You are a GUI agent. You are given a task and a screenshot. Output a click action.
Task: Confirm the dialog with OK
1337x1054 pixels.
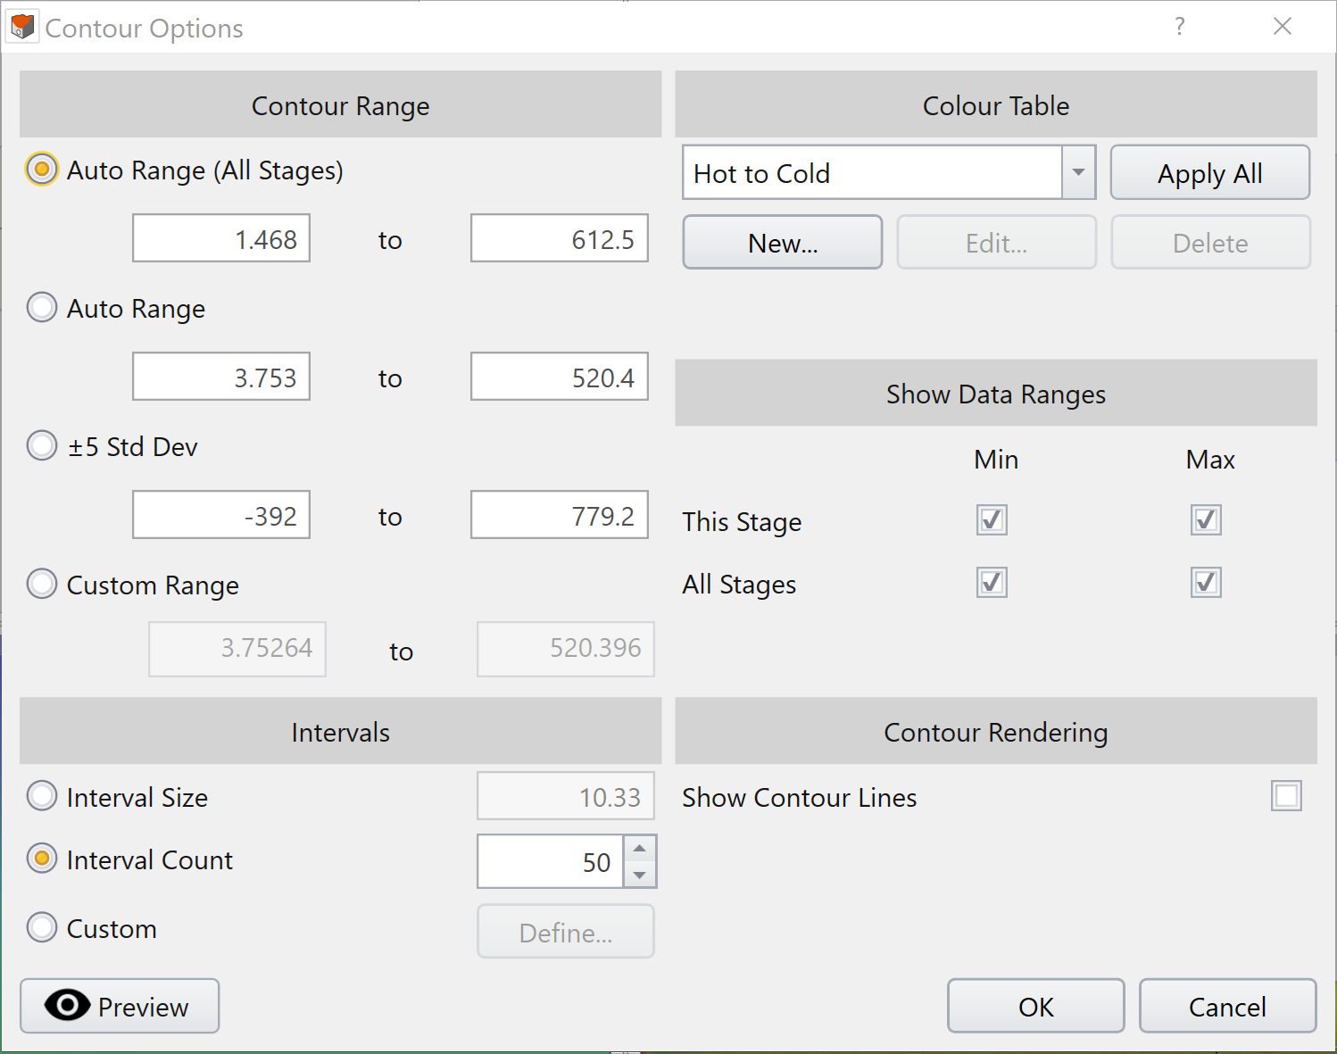tap(1035, 1006)
